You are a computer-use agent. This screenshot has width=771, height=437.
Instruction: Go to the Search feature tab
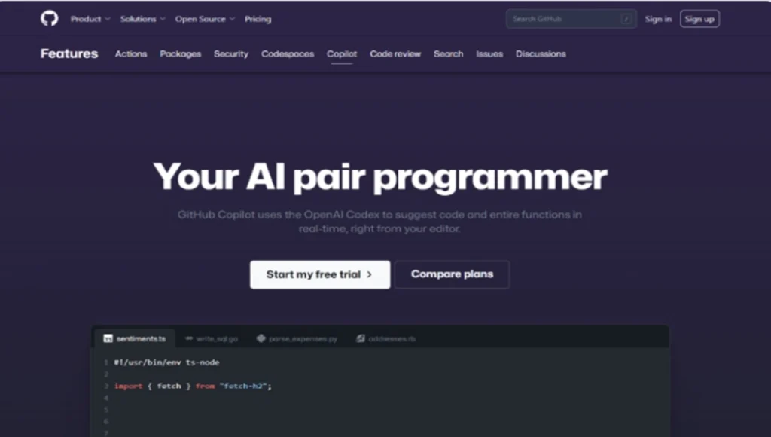tap(449, 53)
